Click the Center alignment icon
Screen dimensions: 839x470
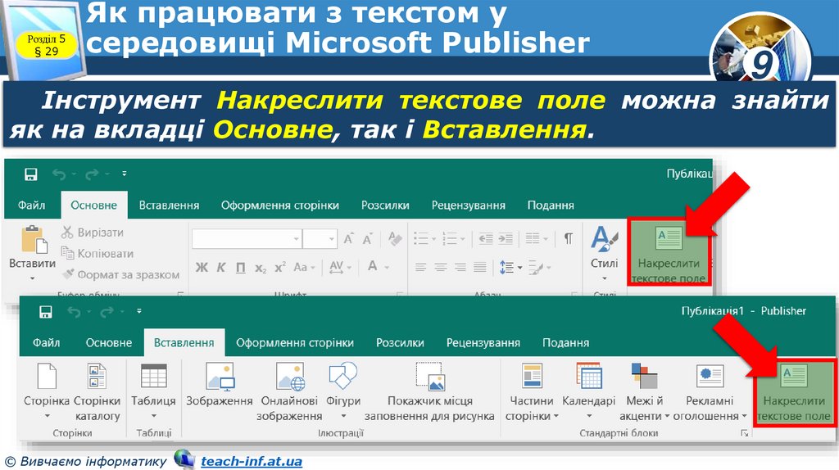[440, 267]
